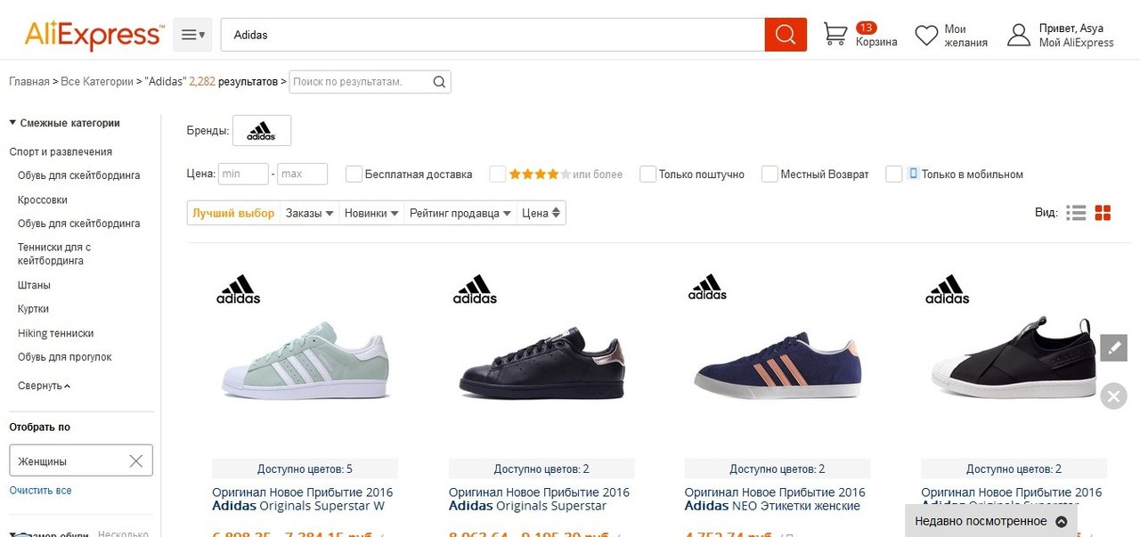The image size is (1140, 537).
Task: Collapse categories list via Свернуть
Action: pos(44,386)
